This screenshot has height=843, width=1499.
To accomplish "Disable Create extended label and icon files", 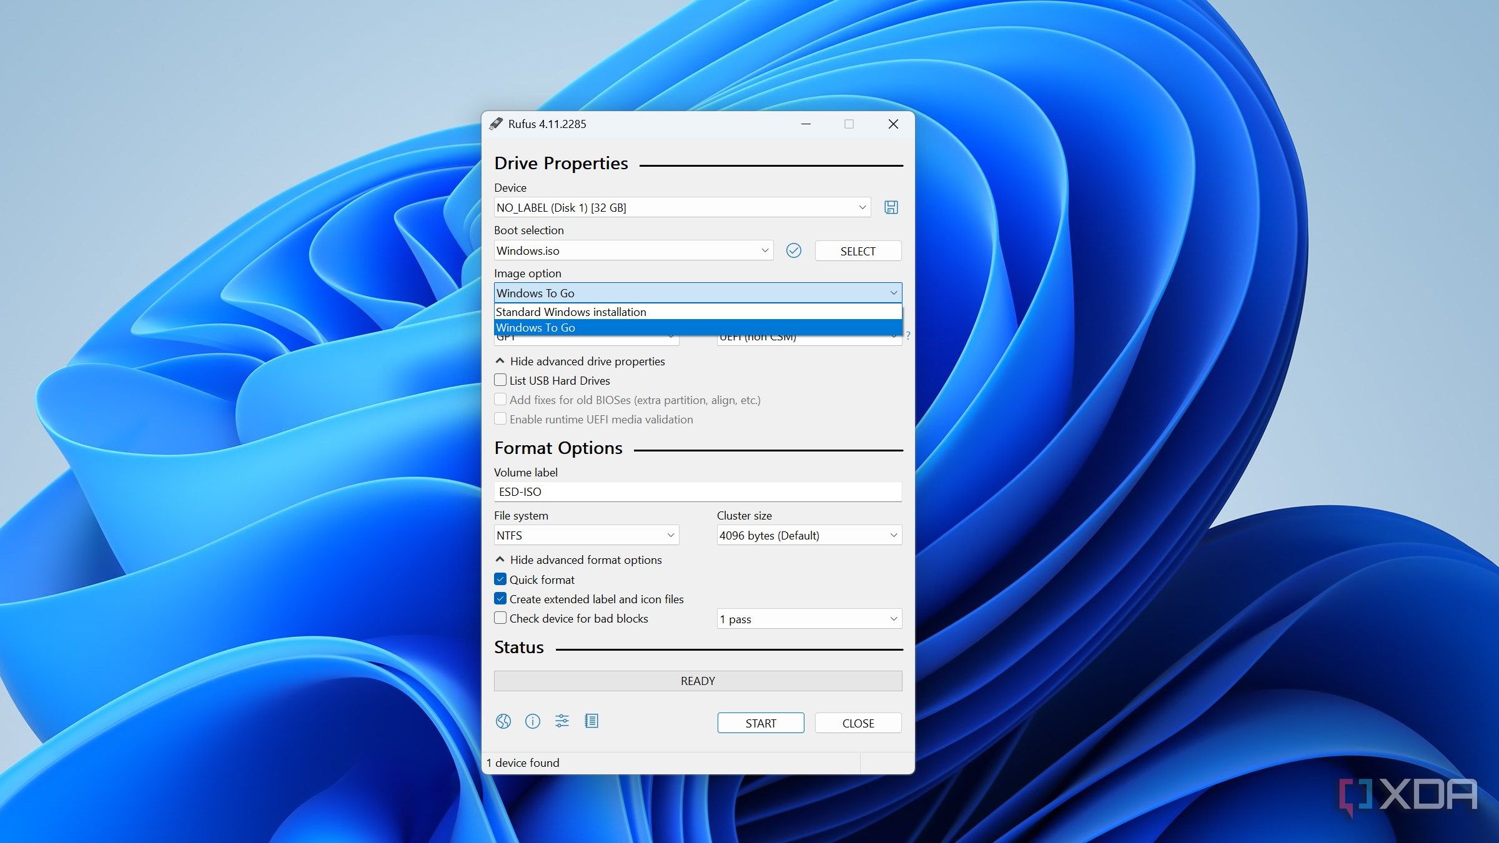I will [x=500, y=598].
